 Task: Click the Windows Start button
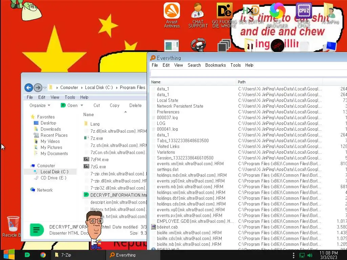pos(9,255)
